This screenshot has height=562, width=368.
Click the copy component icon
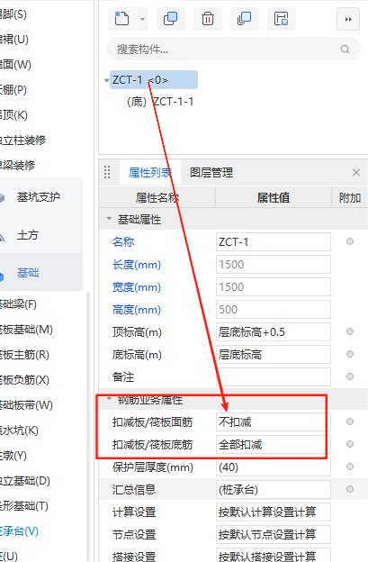171,19
